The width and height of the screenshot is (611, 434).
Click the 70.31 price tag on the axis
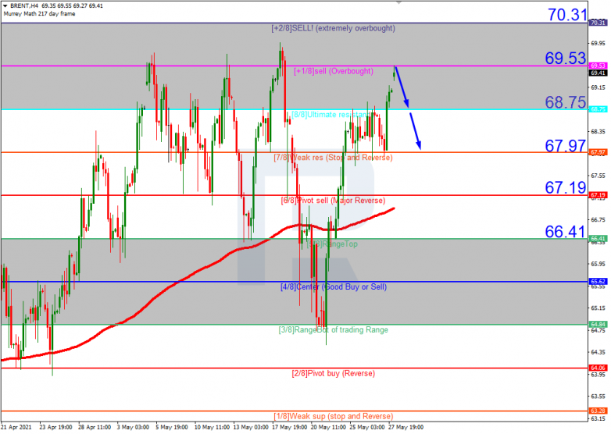598,23
